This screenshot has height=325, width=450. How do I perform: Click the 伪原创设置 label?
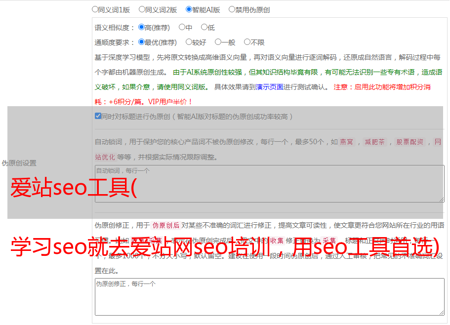click(x=19, y=163)
